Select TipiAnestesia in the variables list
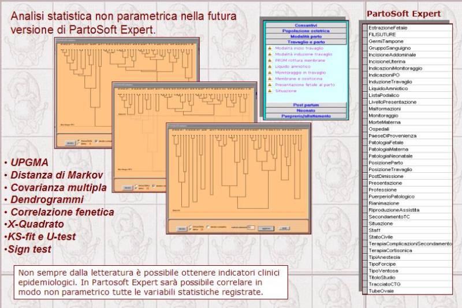The width and height of the screenshot is (462, 308). [410, 257]
